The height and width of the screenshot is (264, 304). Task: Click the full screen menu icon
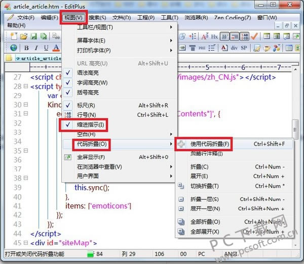click(68, 157)
